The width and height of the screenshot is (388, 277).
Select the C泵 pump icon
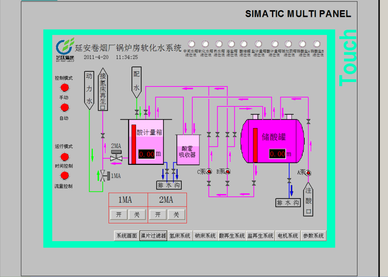click(x=209, y=172)
